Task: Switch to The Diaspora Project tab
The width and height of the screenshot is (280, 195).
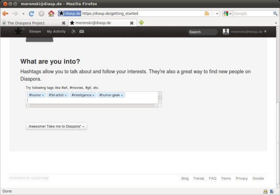Action: (x=31, y=23)
